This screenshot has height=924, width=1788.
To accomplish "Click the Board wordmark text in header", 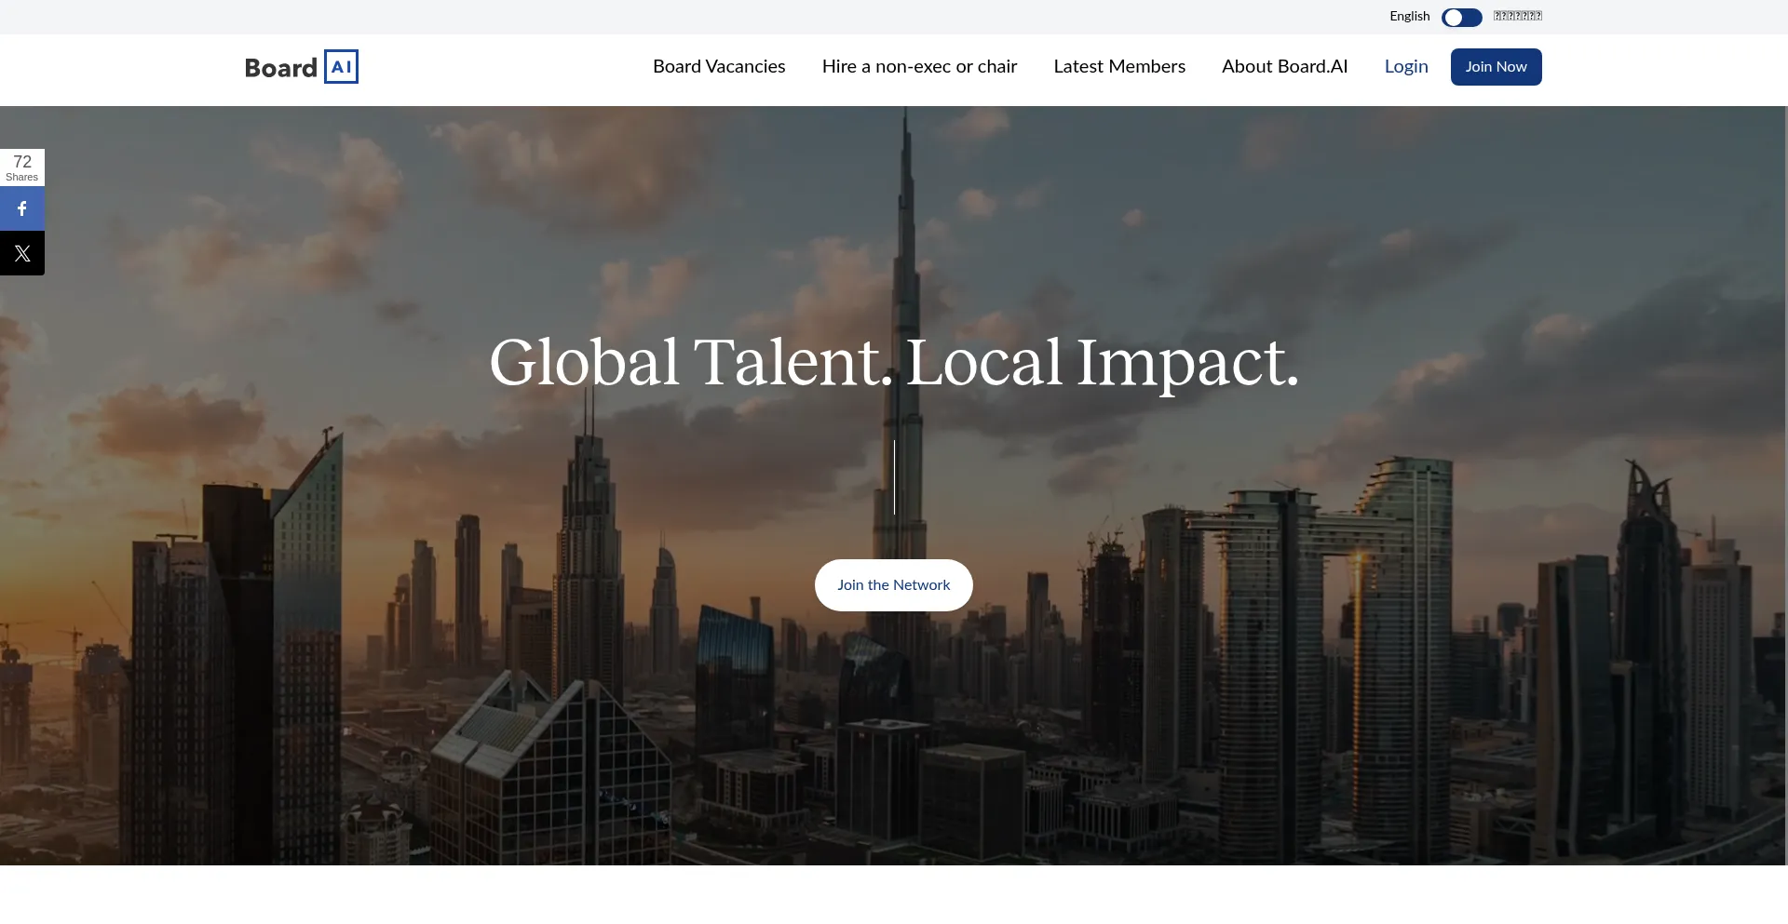I will tap(281, 68).
